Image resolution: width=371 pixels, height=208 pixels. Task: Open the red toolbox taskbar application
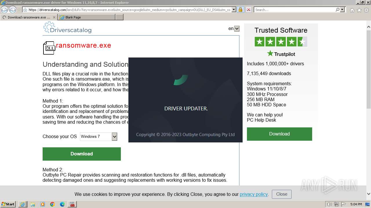pyautogui.click(x=72, y=204)
